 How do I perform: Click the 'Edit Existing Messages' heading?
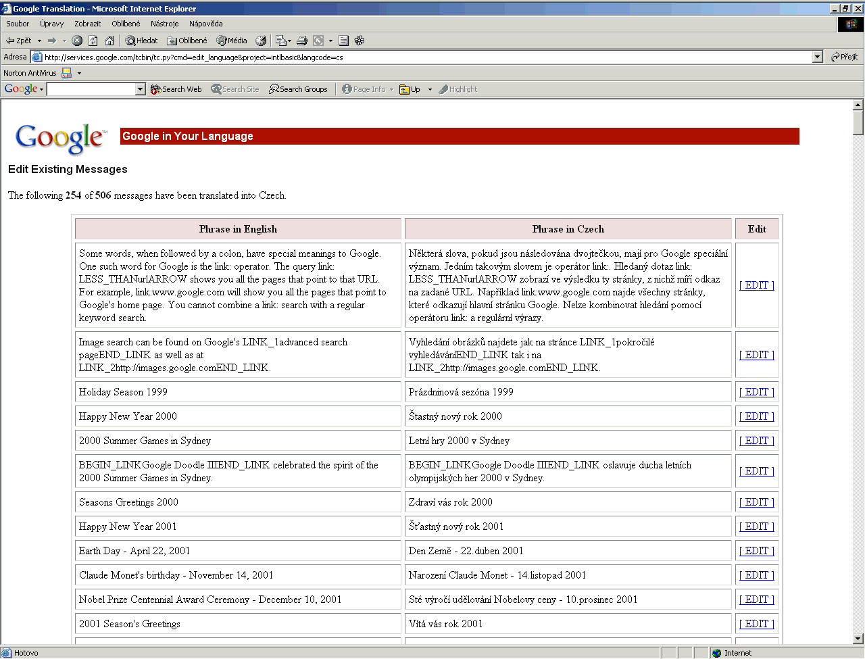[68, 170]
